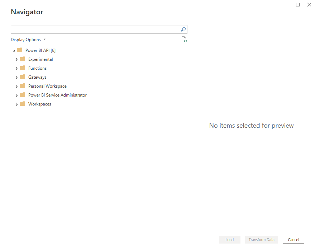Click the search magnifier icon in the search box
Image resolution: width=315 pixels, height=250 pixels.
coord(183,29)
